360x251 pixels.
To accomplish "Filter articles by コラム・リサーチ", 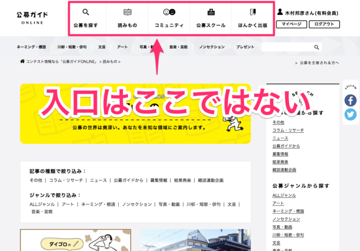I will point(66,180).
